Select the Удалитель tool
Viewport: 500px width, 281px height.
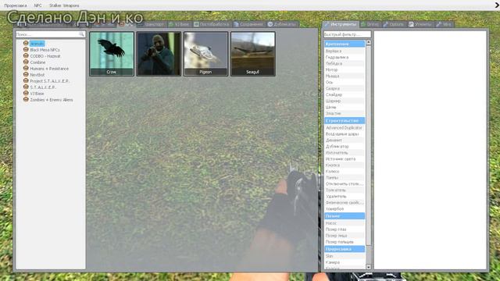[x=345, y=197]
